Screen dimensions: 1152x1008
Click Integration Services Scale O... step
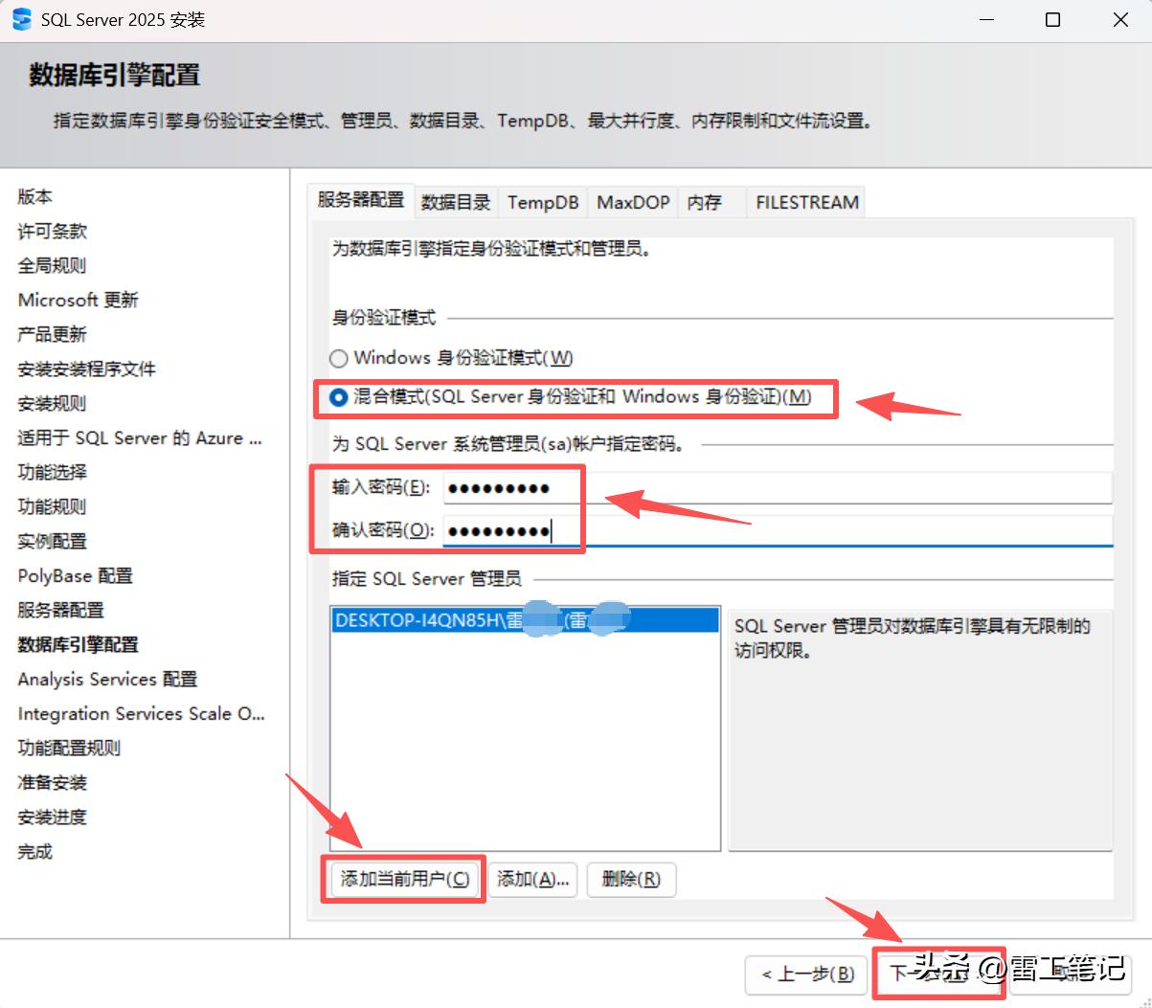[x=141, y=713]
